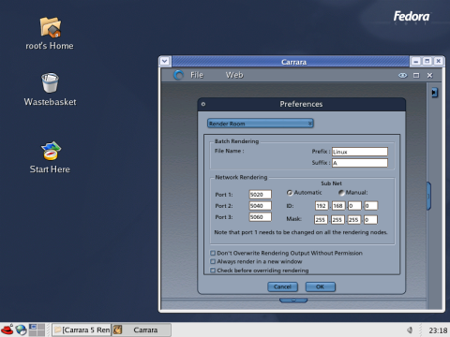Viewport: 450px width, 337px height.
Task: Switch to Carrara taskbar button
Action: (142, 330)
